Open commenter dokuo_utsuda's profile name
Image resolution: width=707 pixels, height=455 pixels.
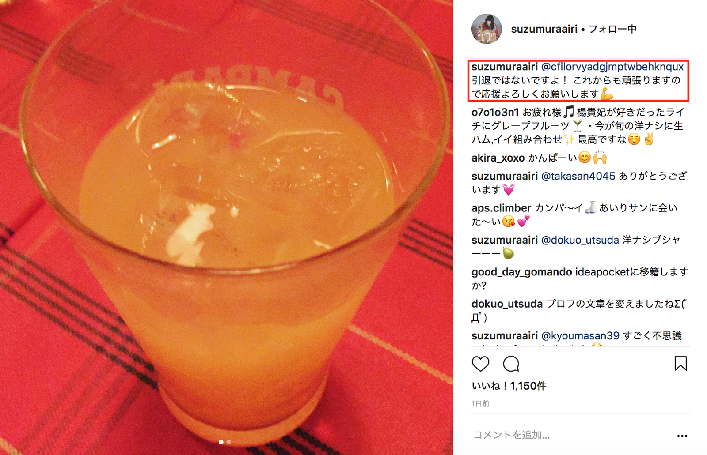(x=507, y=304)
